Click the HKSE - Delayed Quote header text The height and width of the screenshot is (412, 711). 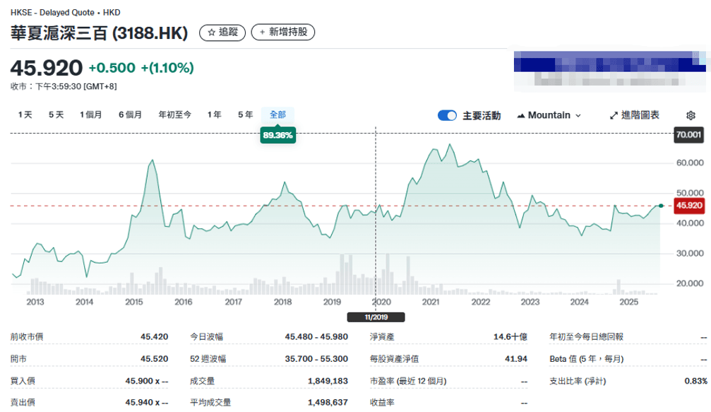(x=65, y=12)
